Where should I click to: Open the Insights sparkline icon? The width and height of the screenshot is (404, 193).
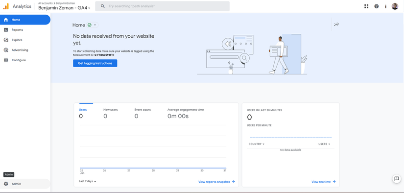[x=336, y=24]
